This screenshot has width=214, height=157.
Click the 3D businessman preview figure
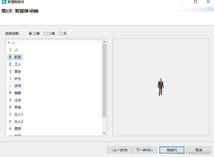tap(161, 87)
